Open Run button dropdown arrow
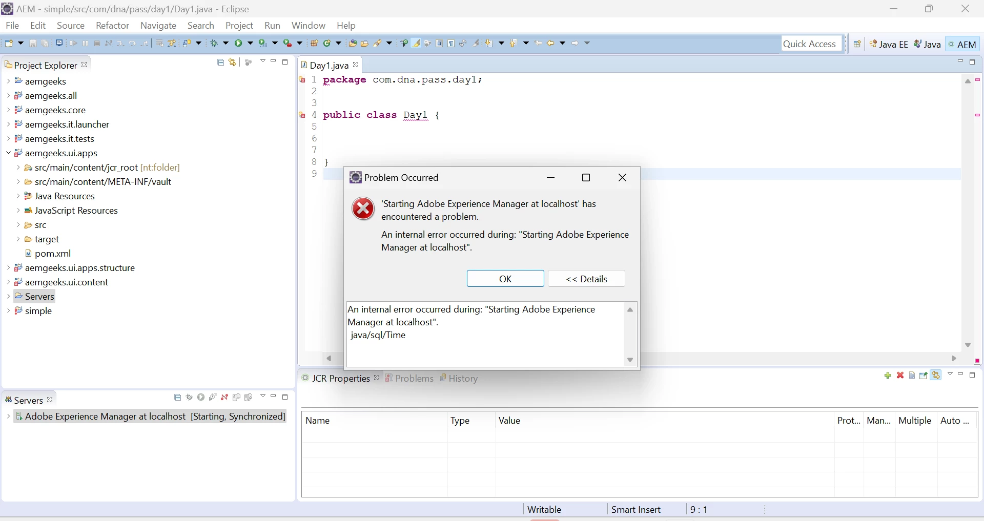This screenshot has height=521, width=984. point(250,44)
